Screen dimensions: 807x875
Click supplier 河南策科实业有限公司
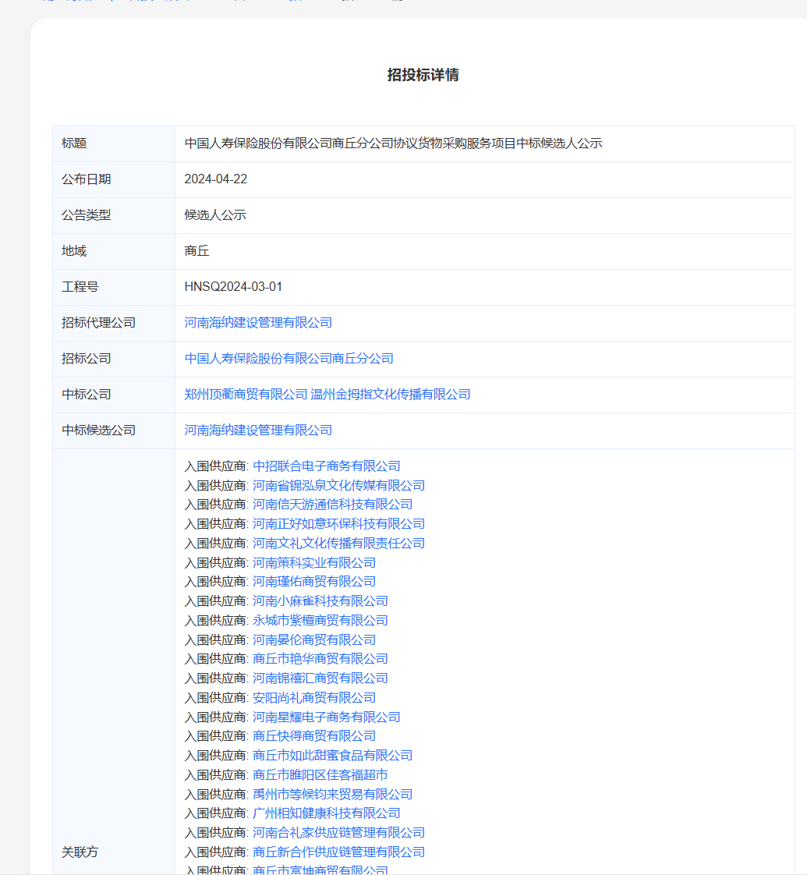tap(314, 563)
